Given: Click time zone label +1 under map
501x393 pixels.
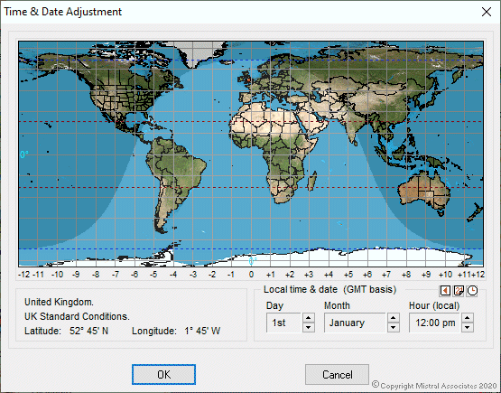Looking at the screenshot, I should pyautogui.click(x=270, y=275).
